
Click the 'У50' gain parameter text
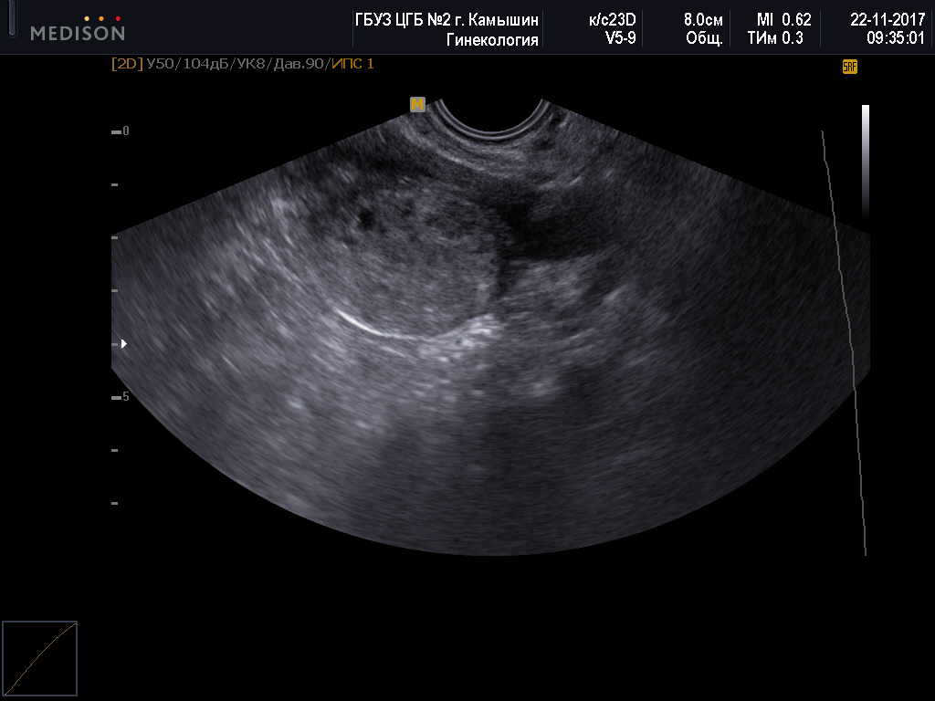pos(161,64)
